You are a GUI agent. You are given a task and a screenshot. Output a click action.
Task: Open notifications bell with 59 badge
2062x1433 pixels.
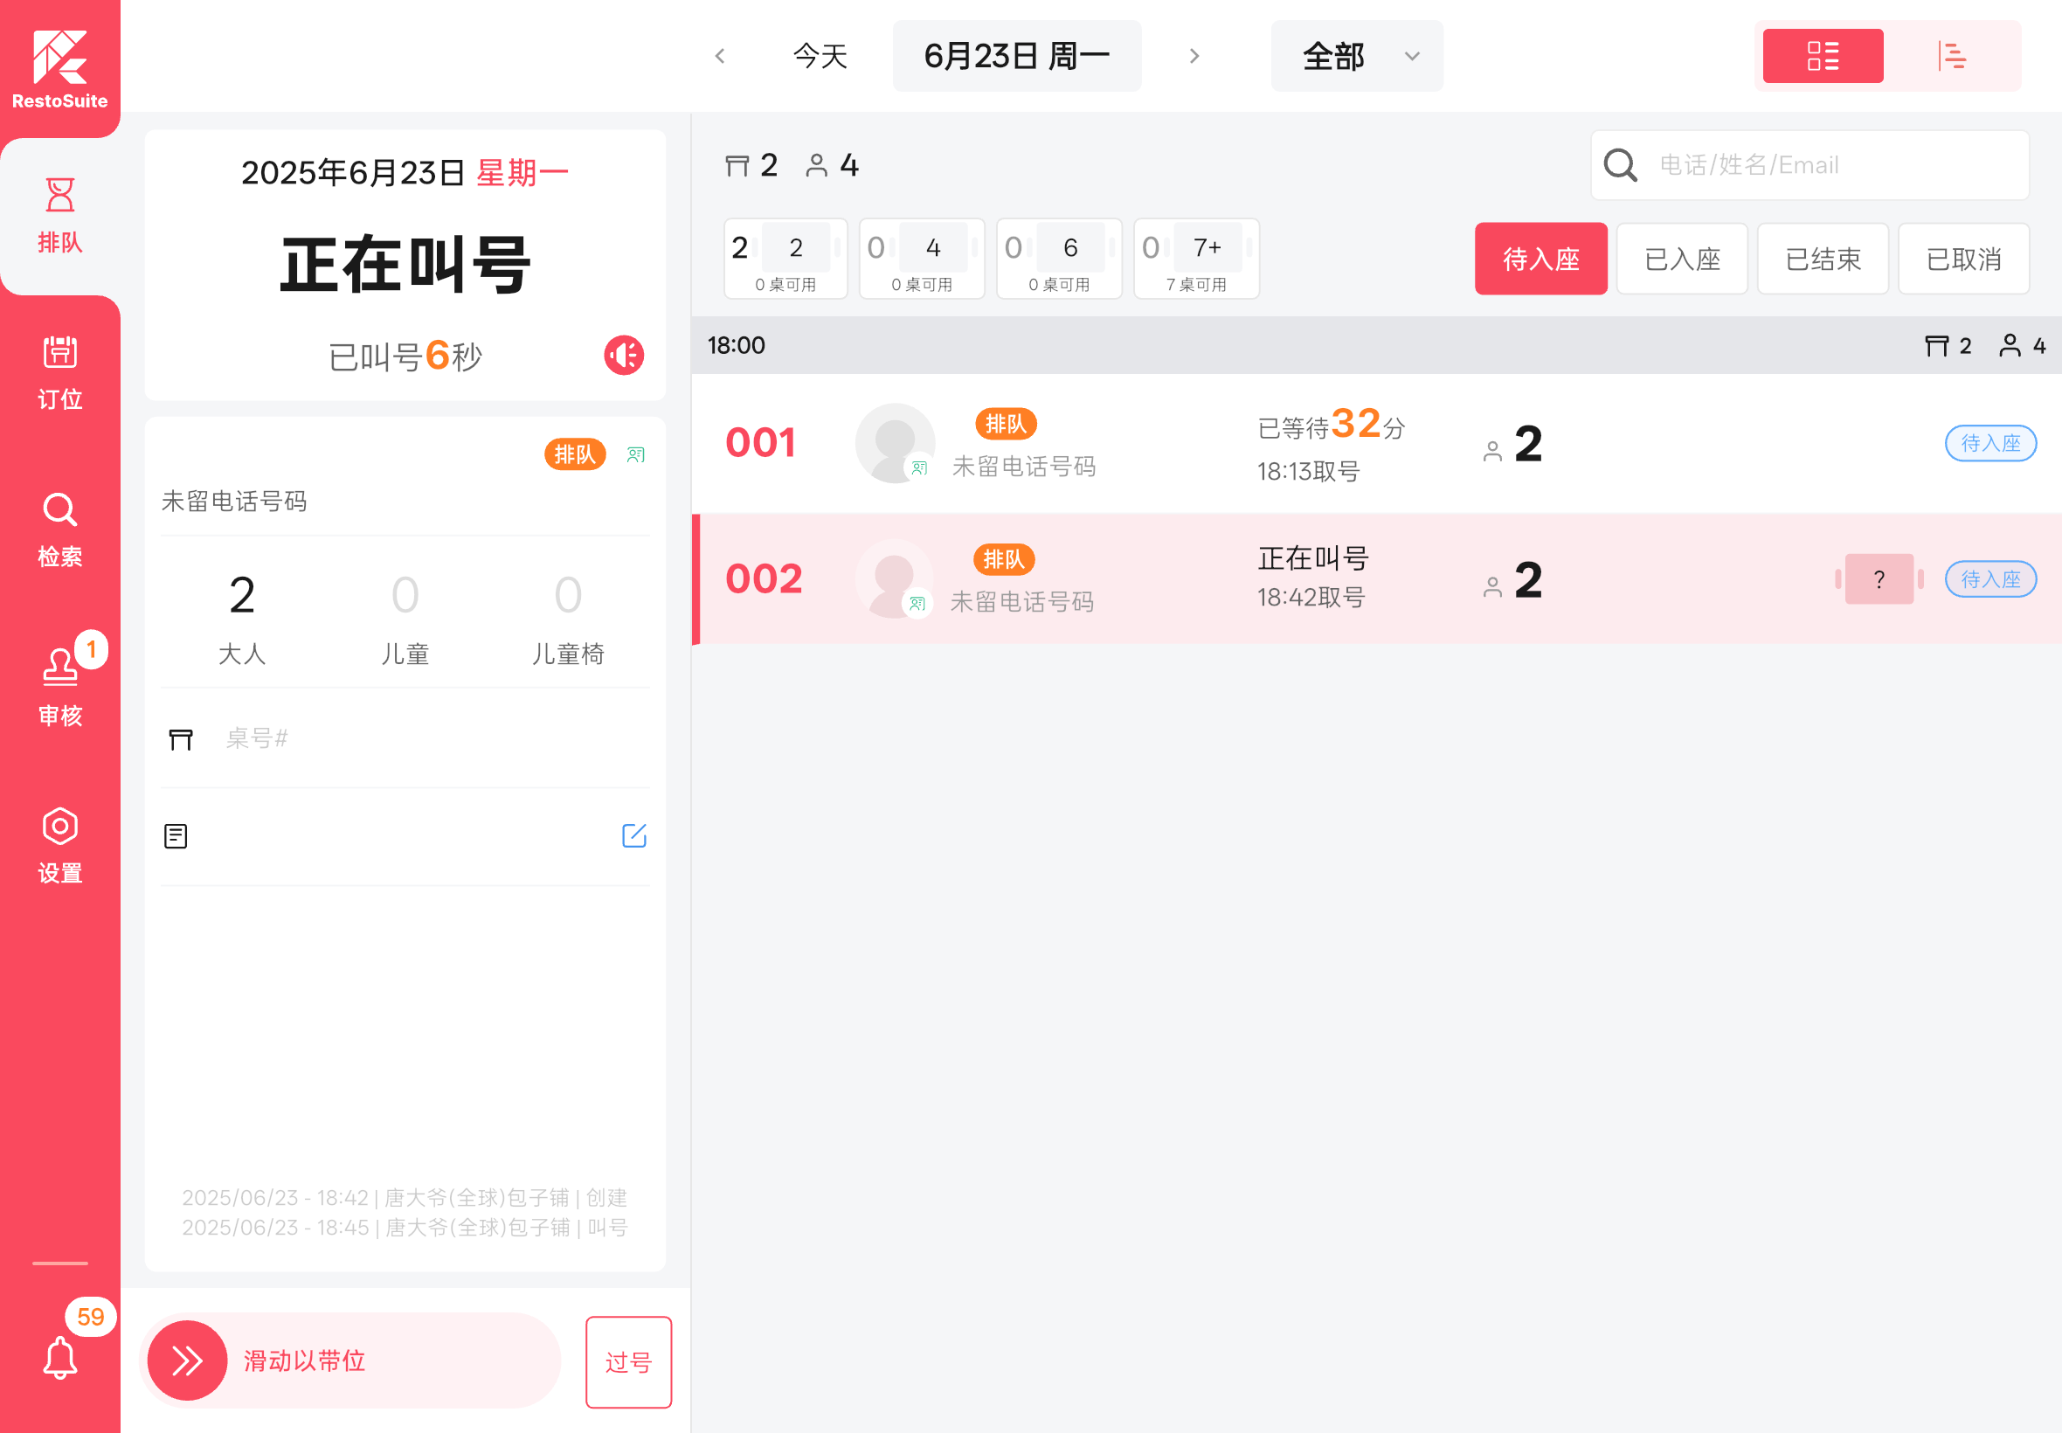(60, 1357)
